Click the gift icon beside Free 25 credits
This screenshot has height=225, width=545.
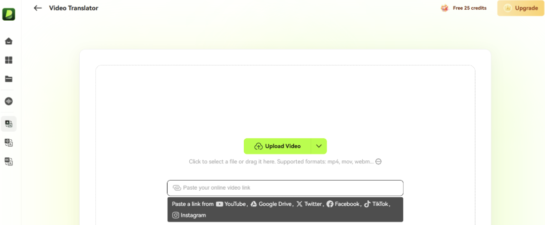[x=445, y=8]
